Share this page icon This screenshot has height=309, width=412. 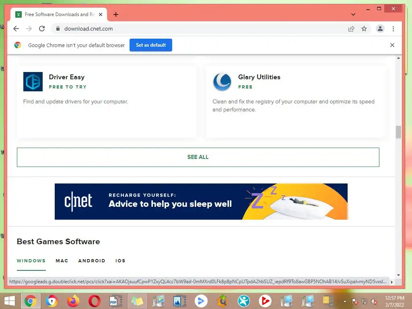pos(351,29)
